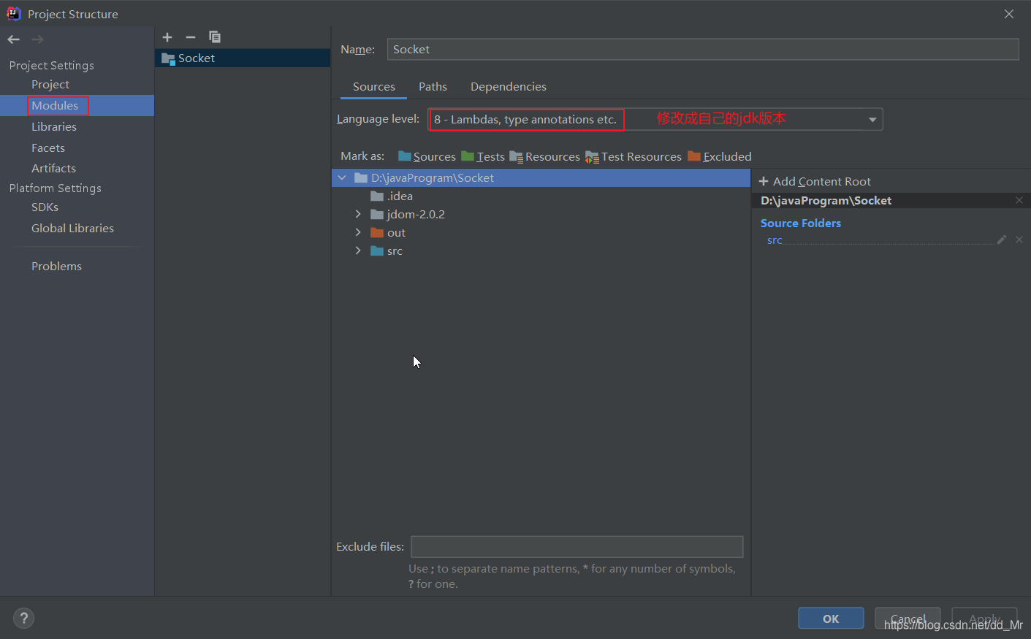Open SDKs platform settings
This screenshot has height=639, width=1031.
(x=45, y=207)
